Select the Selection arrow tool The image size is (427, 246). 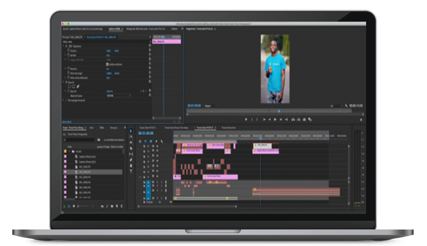tap(131, 131)
